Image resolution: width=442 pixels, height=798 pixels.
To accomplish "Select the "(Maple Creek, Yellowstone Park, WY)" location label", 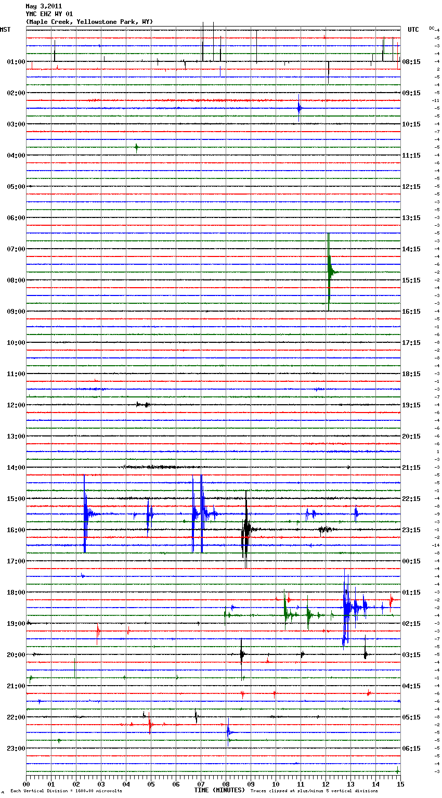I will pos(89,22).
